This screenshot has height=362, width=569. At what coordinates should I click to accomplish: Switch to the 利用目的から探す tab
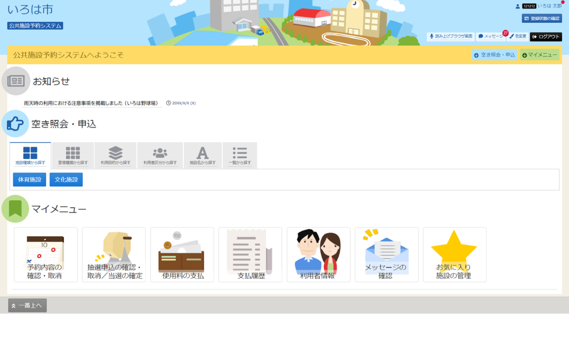[x=116, y=156]
